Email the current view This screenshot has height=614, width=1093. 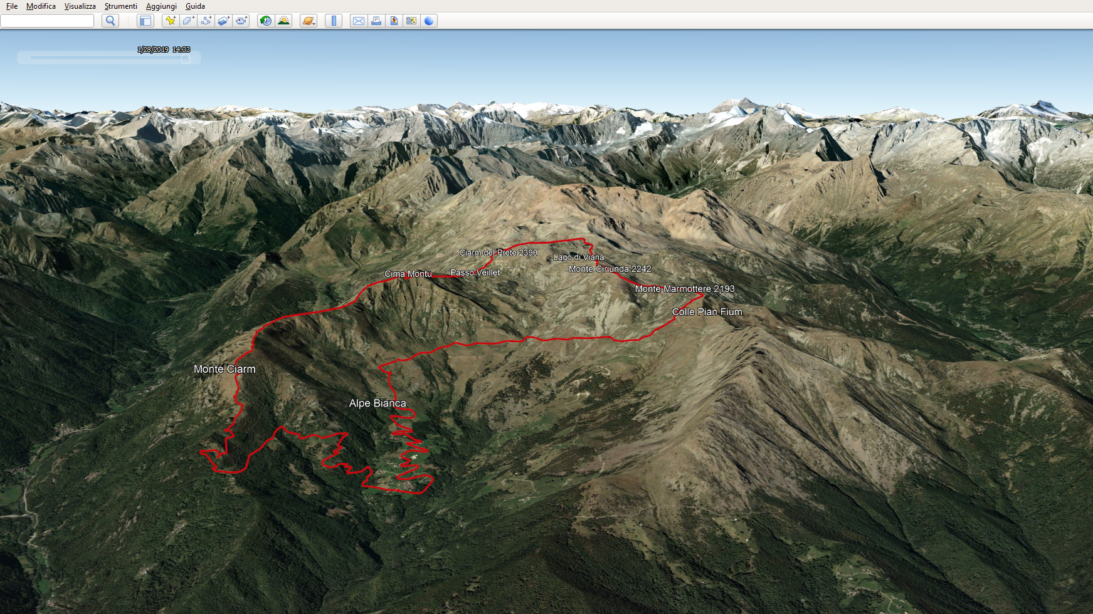point(359,21)
